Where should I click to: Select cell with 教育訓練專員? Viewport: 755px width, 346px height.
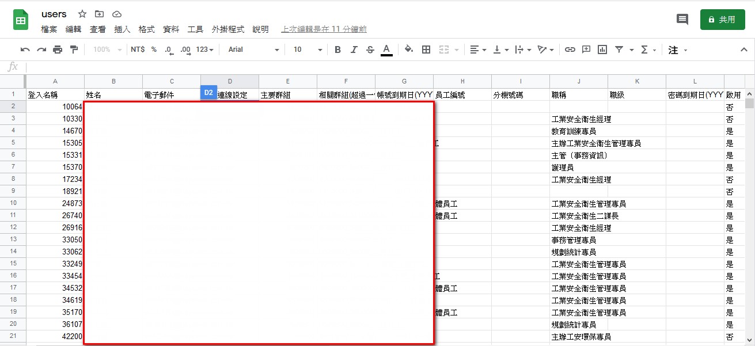(579, 131)
